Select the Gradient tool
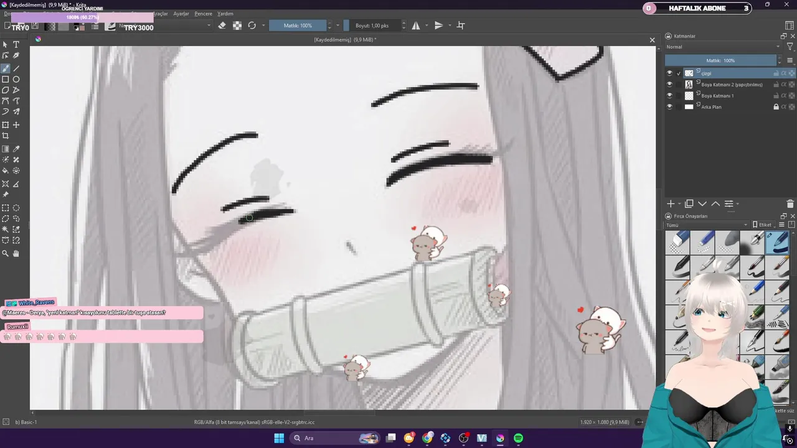 6,149
